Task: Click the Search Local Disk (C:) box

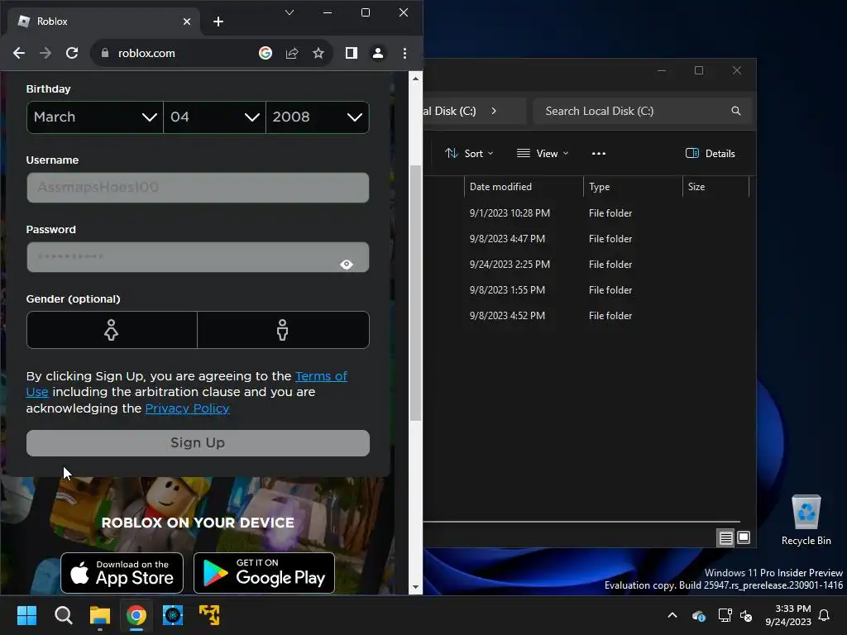Action: 642,111
